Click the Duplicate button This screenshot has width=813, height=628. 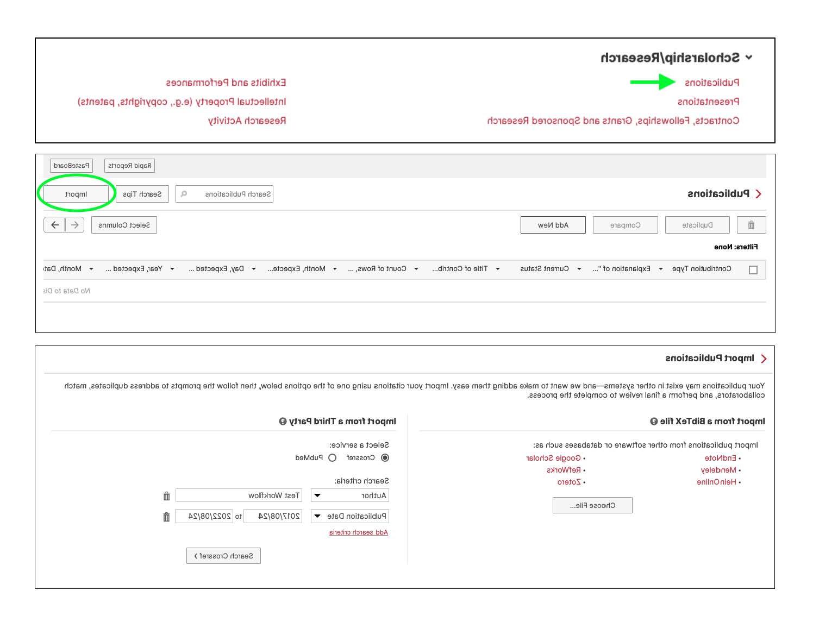coord(698,225)
